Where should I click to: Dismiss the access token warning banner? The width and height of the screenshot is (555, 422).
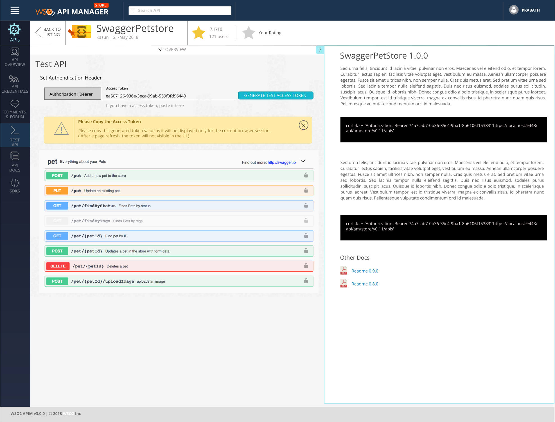tap(303, 125)
